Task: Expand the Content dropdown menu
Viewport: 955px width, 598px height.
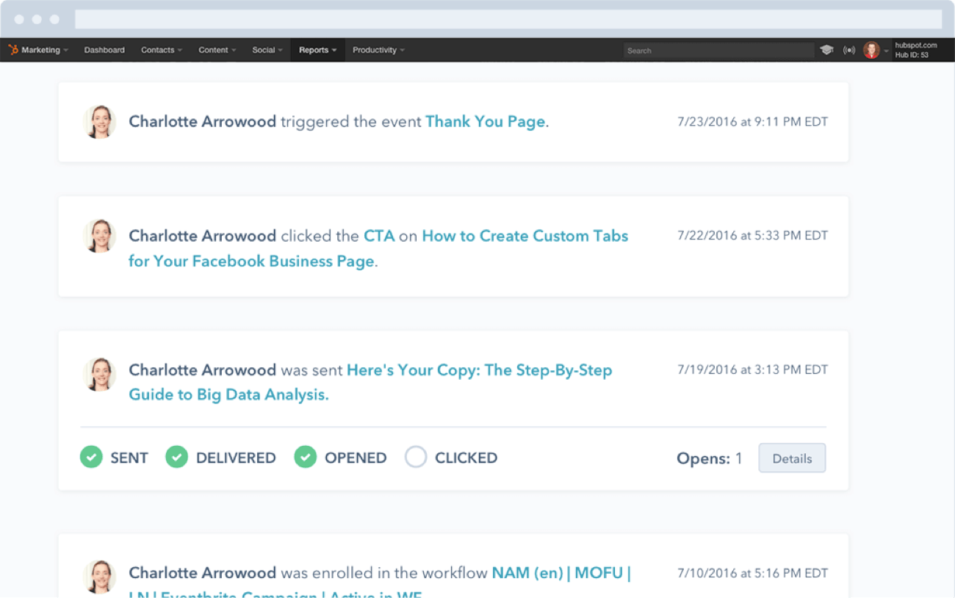Action: 217,50
